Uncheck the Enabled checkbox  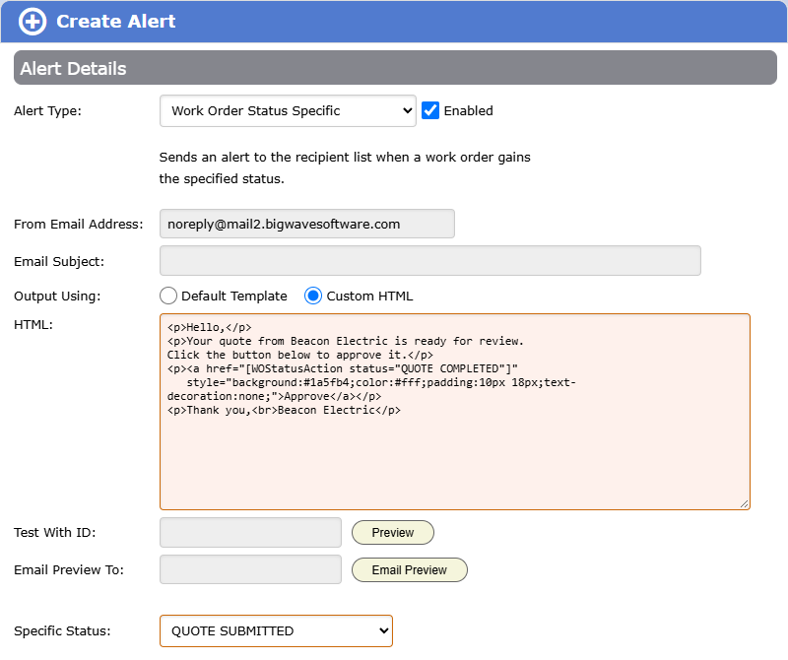(430, 110)
